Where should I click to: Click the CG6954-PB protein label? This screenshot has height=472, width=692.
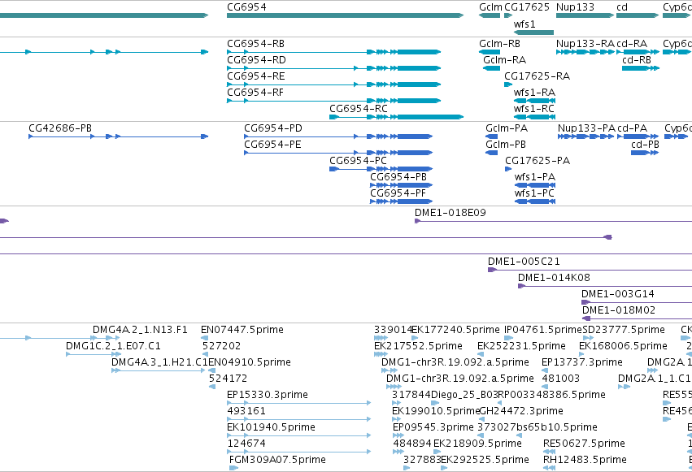click(x=398, y=177)
